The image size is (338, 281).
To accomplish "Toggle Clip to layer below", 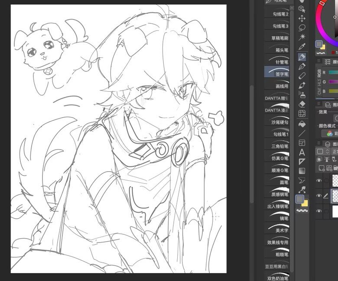I will coord(319,160).
